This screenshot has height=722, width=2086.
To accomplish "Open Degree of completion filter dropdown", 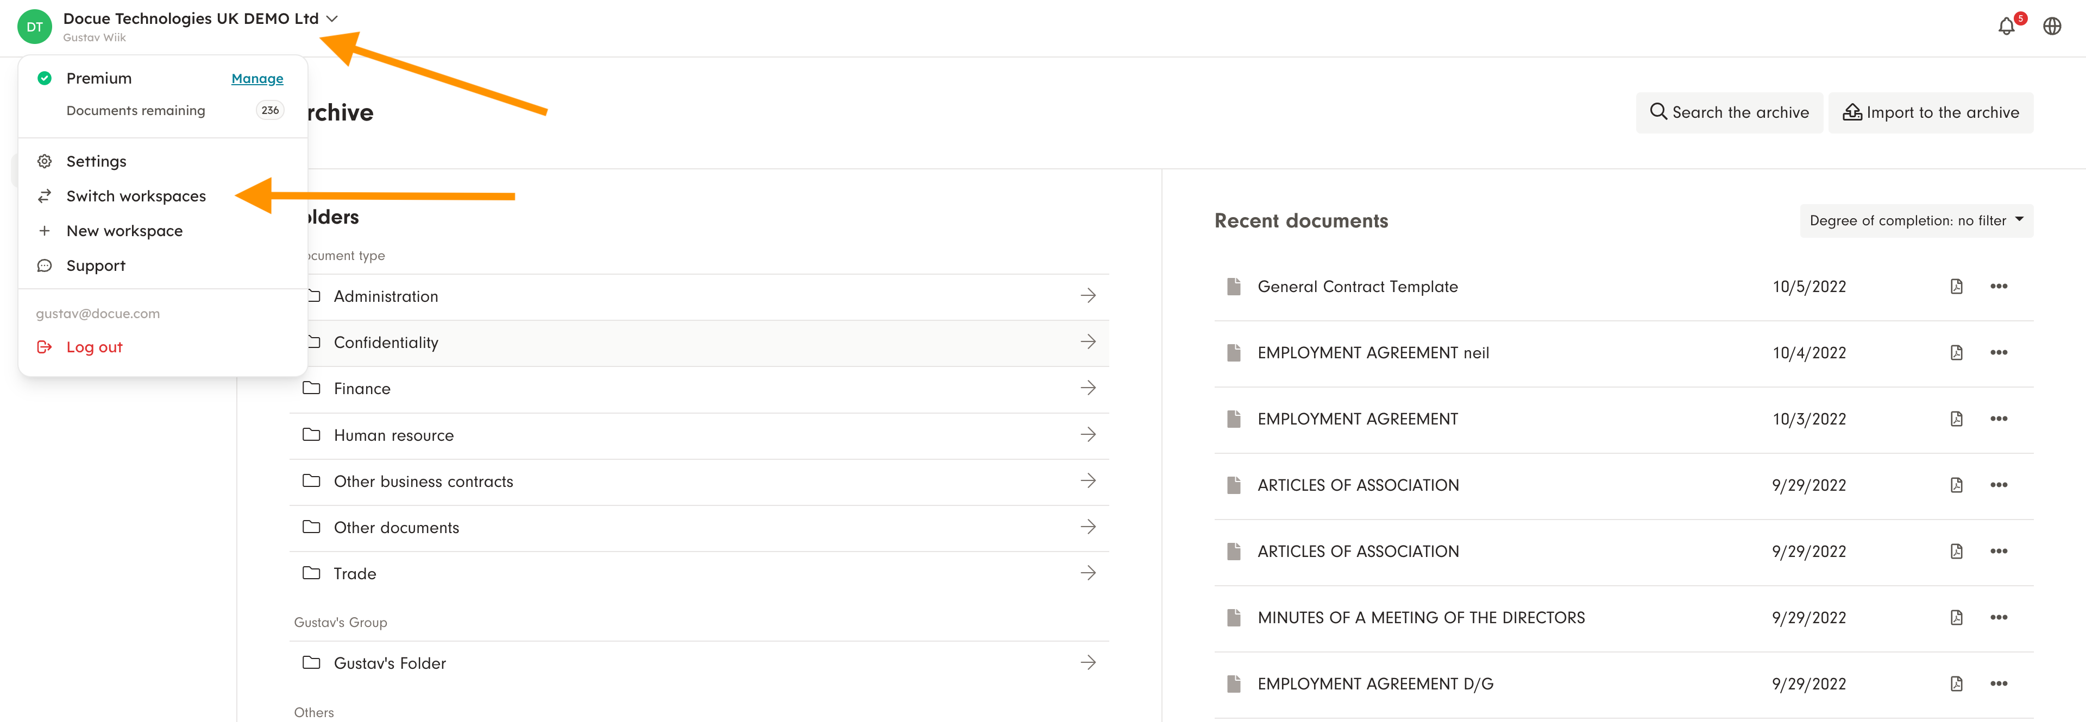I will [1915, 221].
